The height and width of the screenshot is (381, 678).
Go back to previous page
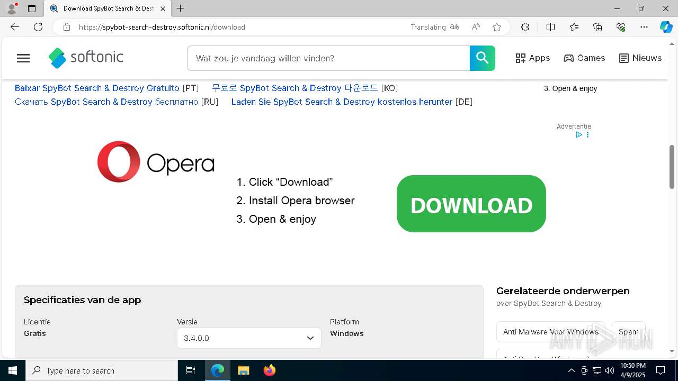click(15, 27)
